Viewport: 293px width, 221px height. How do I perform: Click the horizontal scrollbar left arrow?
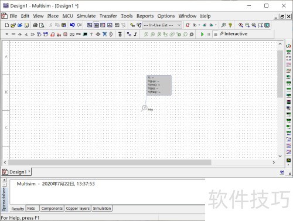pyautogui.click(x=5, y=162)
